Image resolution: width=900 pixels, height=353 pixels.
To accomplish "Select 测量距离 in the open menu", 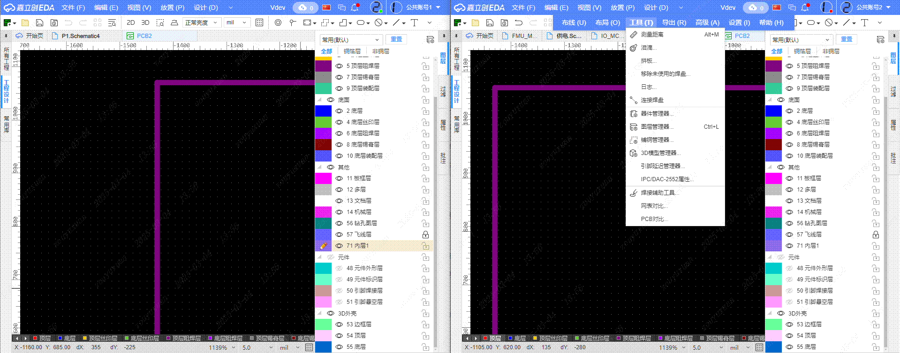I will point(652,35).
